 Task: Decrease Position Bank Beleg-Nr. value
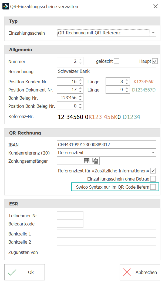pos(80,108)
